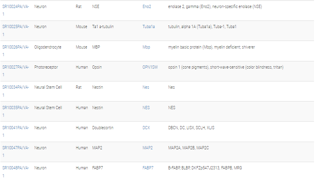Viewport: 316px width, 185px height.
Task: Click the SR10041PA/VA-1 catalog number
Action: (x=16, y=128)
